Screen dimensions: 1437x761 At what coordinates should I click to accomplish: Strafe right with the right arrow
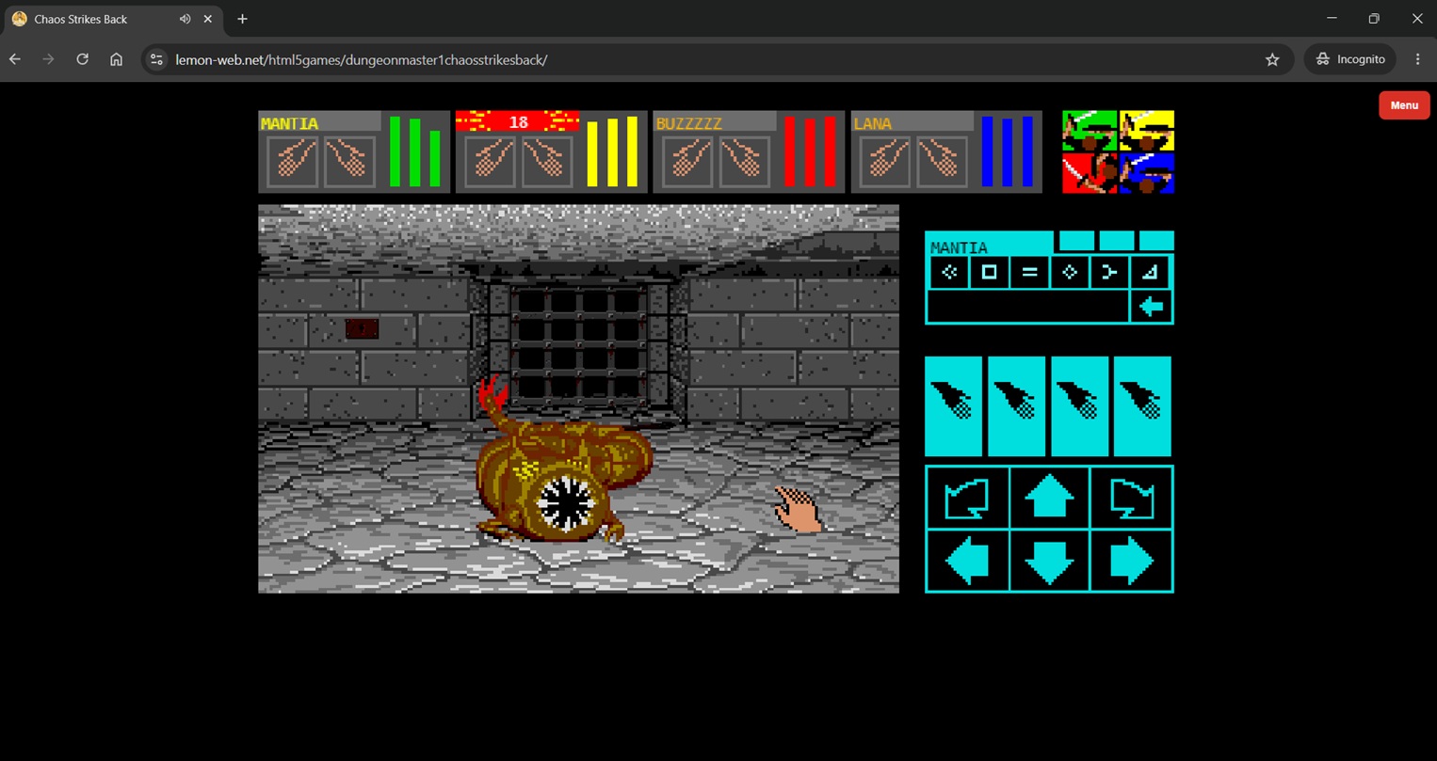coord(1131,561)
